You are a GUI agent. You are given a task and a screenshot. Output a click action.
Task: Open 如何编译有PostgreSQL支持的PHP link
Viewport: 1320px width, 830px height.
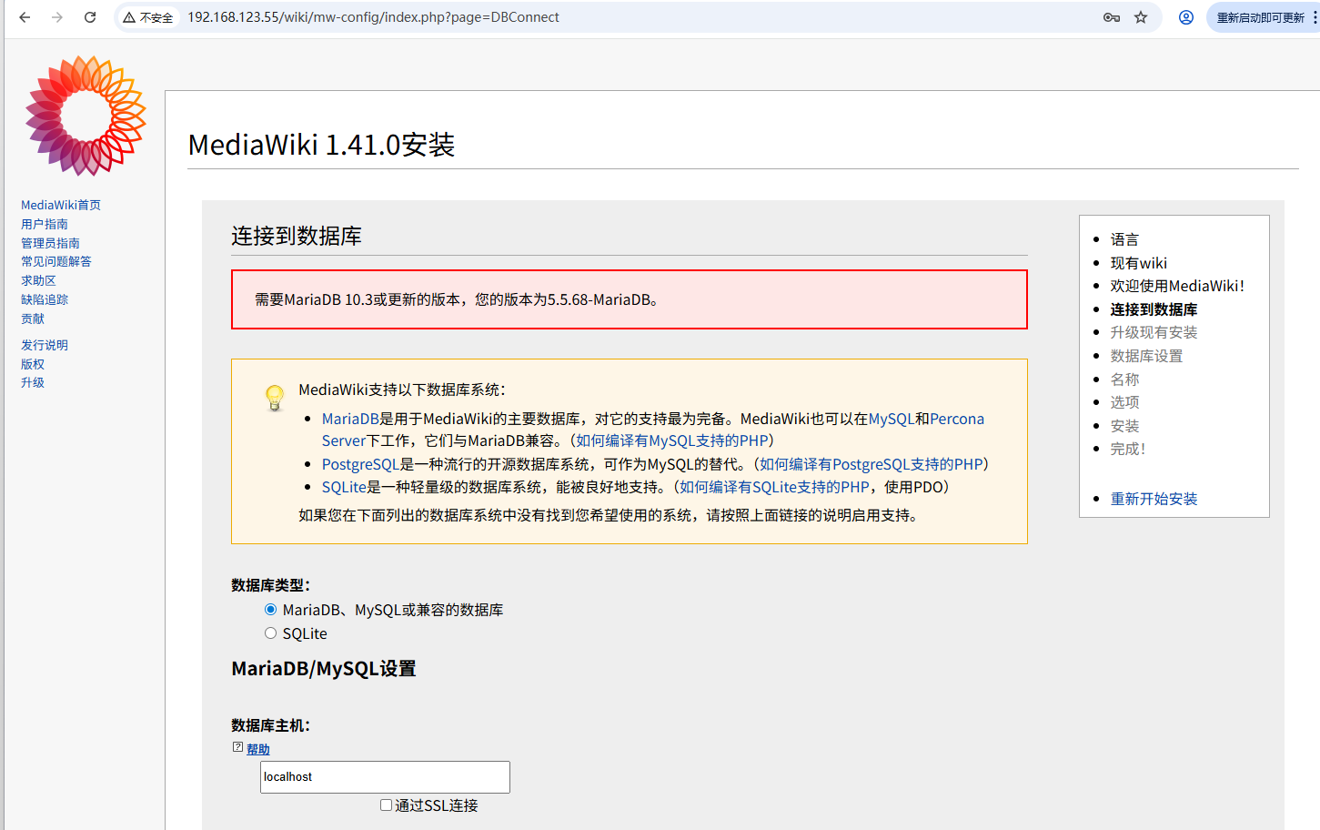[x=872, y=464]
